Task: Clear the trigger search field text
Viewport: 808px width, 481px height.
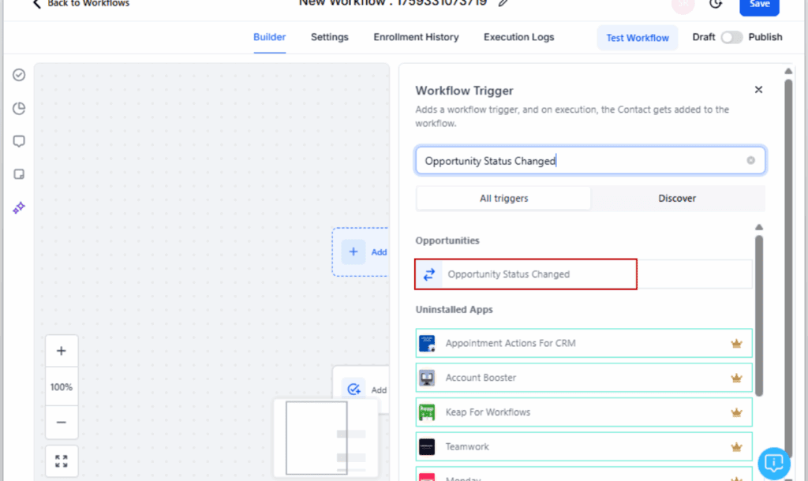Action: pos(750,161)
